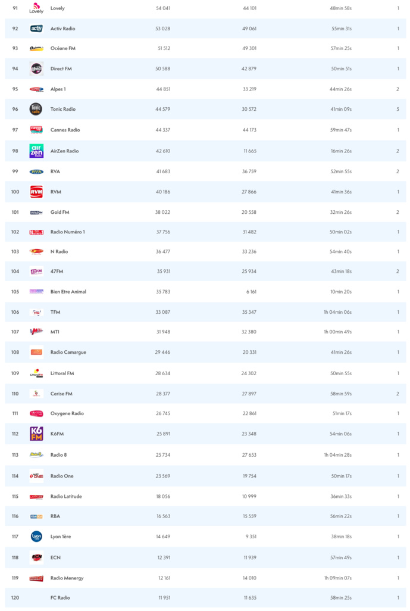This screenshot has width=410, height=611.
Task: Click the Lovely radio logo
Action: (x=36, y=8)
